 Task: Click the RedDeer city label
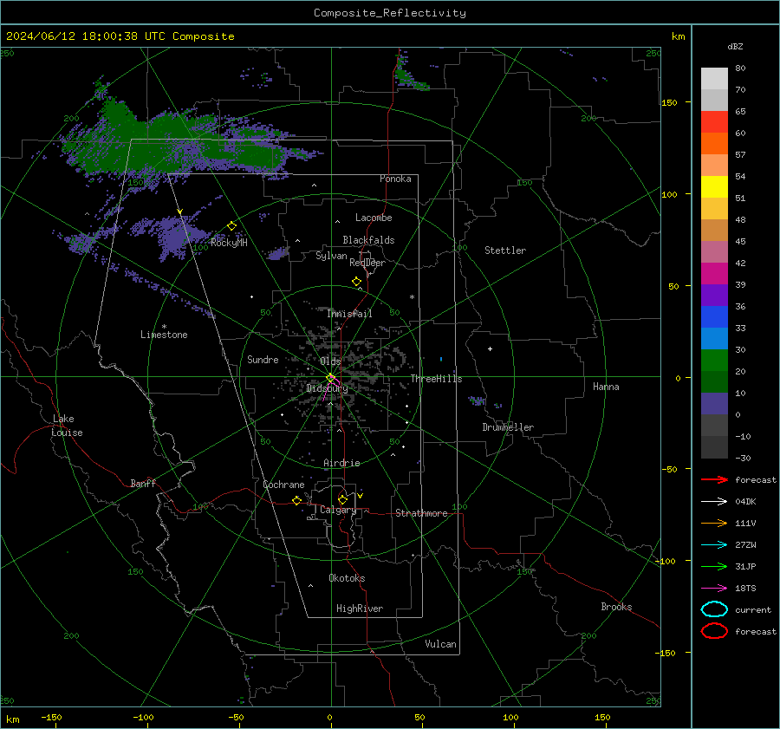[367, 263]
